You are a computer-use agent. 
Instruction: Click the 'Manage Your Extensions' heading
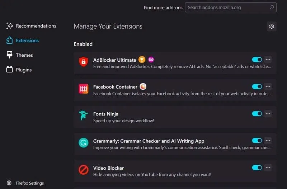point(108,26)
